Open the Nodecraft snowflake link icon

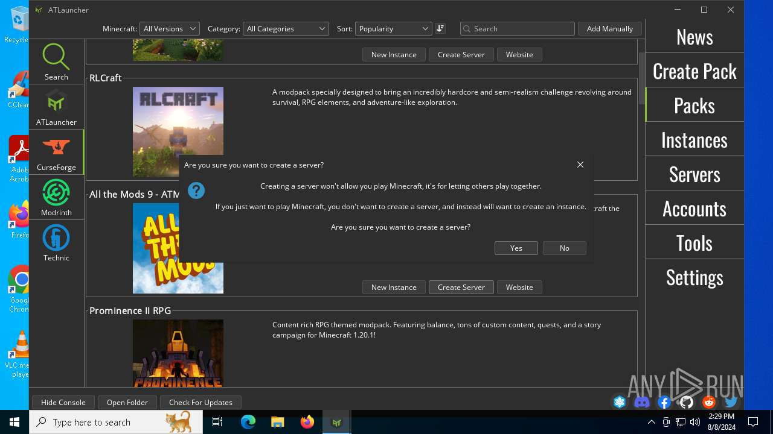(x=620, y=402)
